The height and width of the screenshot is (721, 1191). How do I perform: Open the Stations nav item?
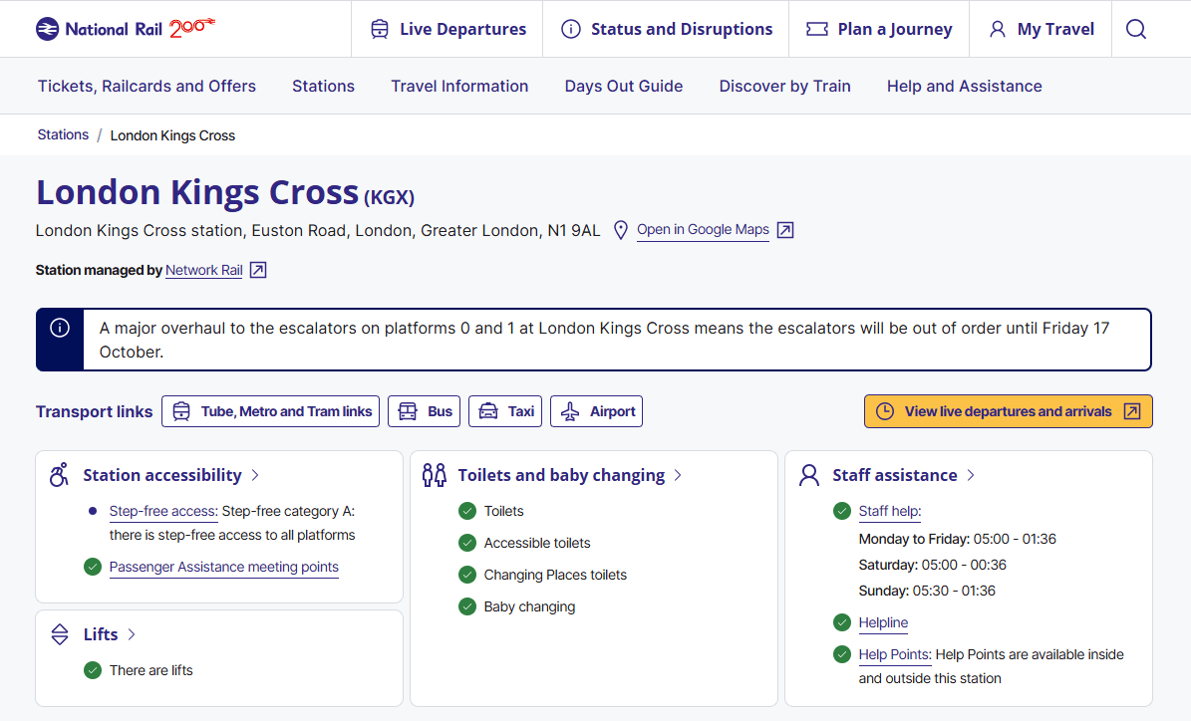pos(324,86)
